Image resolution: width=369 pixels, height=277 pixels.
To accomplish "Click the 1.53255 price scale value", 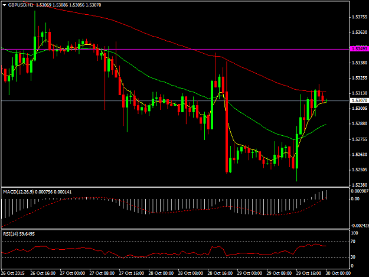I will pos(360,78).
